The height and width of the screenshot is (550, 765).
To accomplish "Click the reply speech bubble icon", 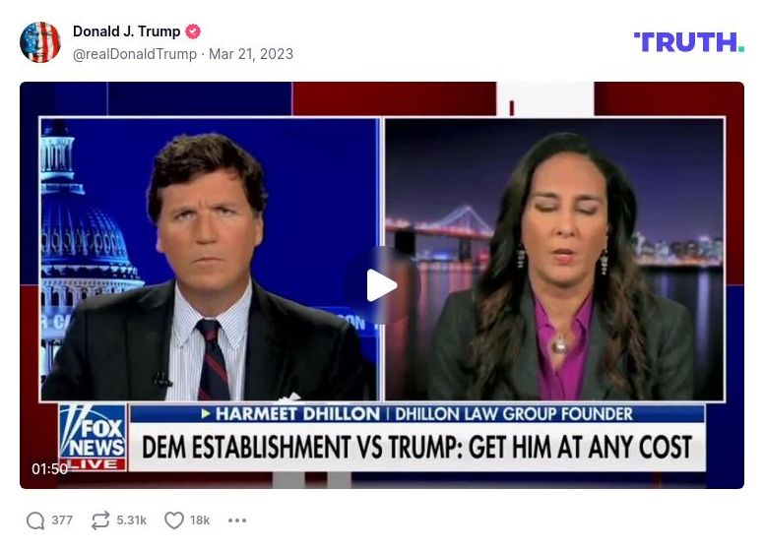I will point(35,520).
